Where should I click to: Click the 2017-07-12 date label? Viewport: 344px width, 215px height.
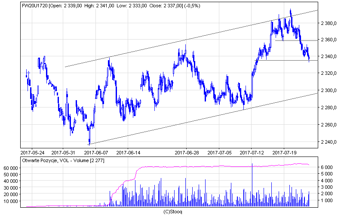click(252, 153)
